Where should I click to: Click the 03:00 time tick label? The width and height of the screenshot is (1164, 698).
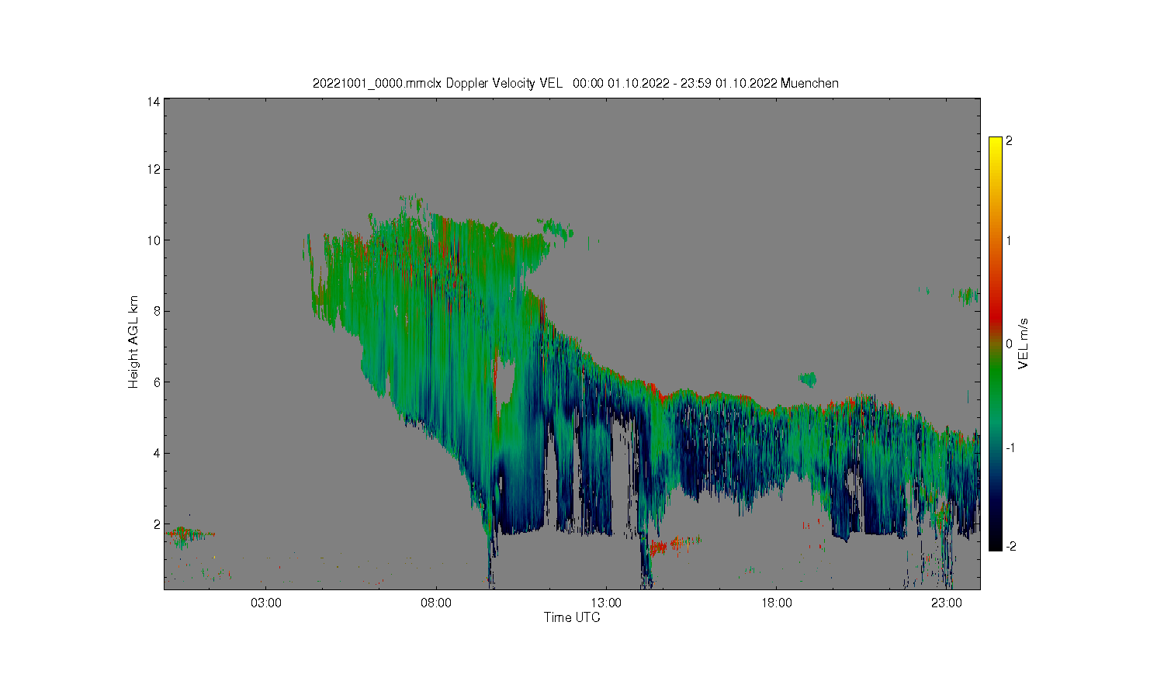coord(266,603)
